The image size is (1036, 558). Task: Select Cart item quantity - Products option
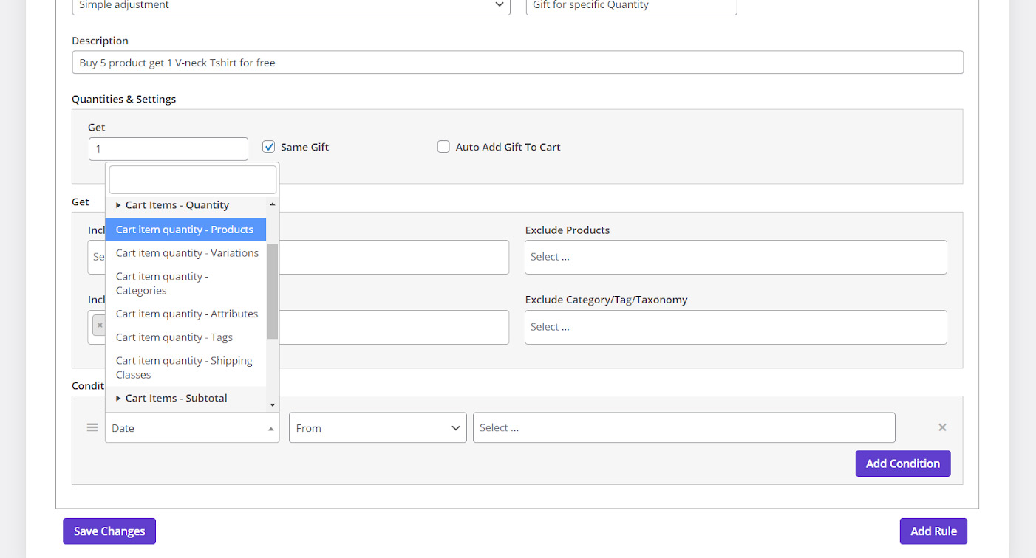tap(185, 230)
